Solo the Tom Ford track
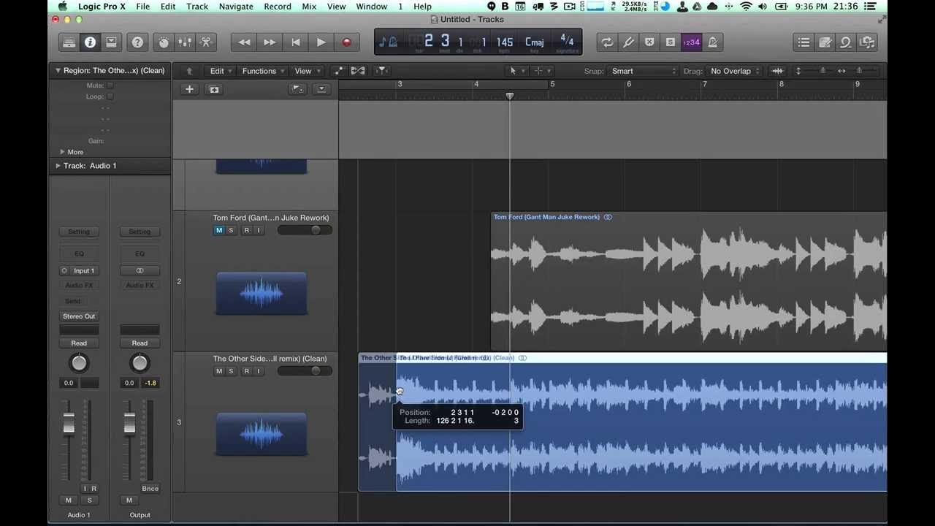 231,230
